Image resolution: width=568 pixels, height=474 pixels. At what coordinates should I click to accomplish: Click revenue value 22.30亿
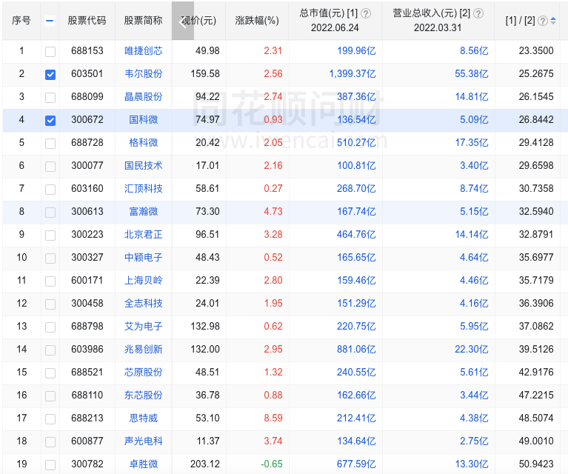coord(472,350)
